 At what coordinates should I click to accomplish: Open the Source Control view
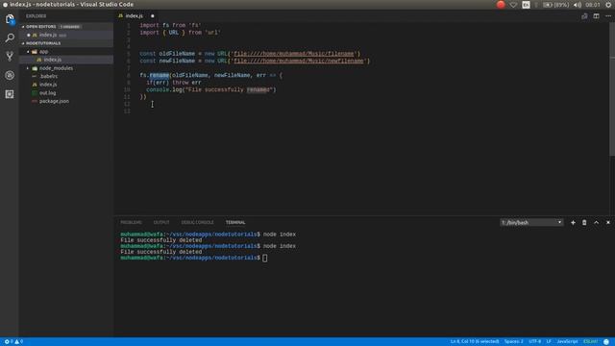click(10, 56)
